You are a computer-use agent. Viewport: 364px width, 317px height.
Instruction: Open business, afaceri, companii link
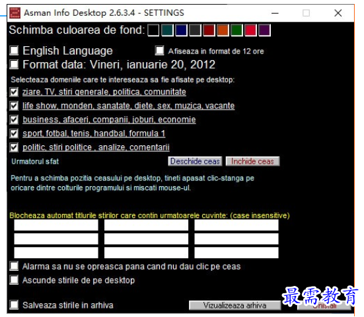click(x=109, y=120)
